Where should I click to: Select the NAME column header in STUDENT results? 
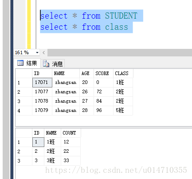66,73
